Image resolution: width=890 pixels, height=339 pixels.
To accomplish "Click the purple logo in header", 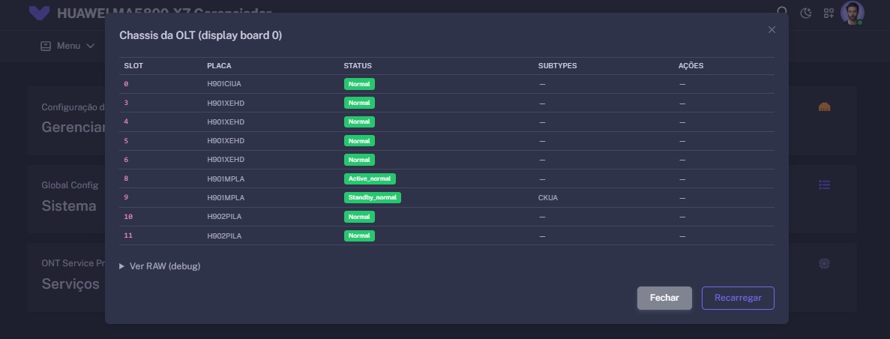I will [39, 12].
